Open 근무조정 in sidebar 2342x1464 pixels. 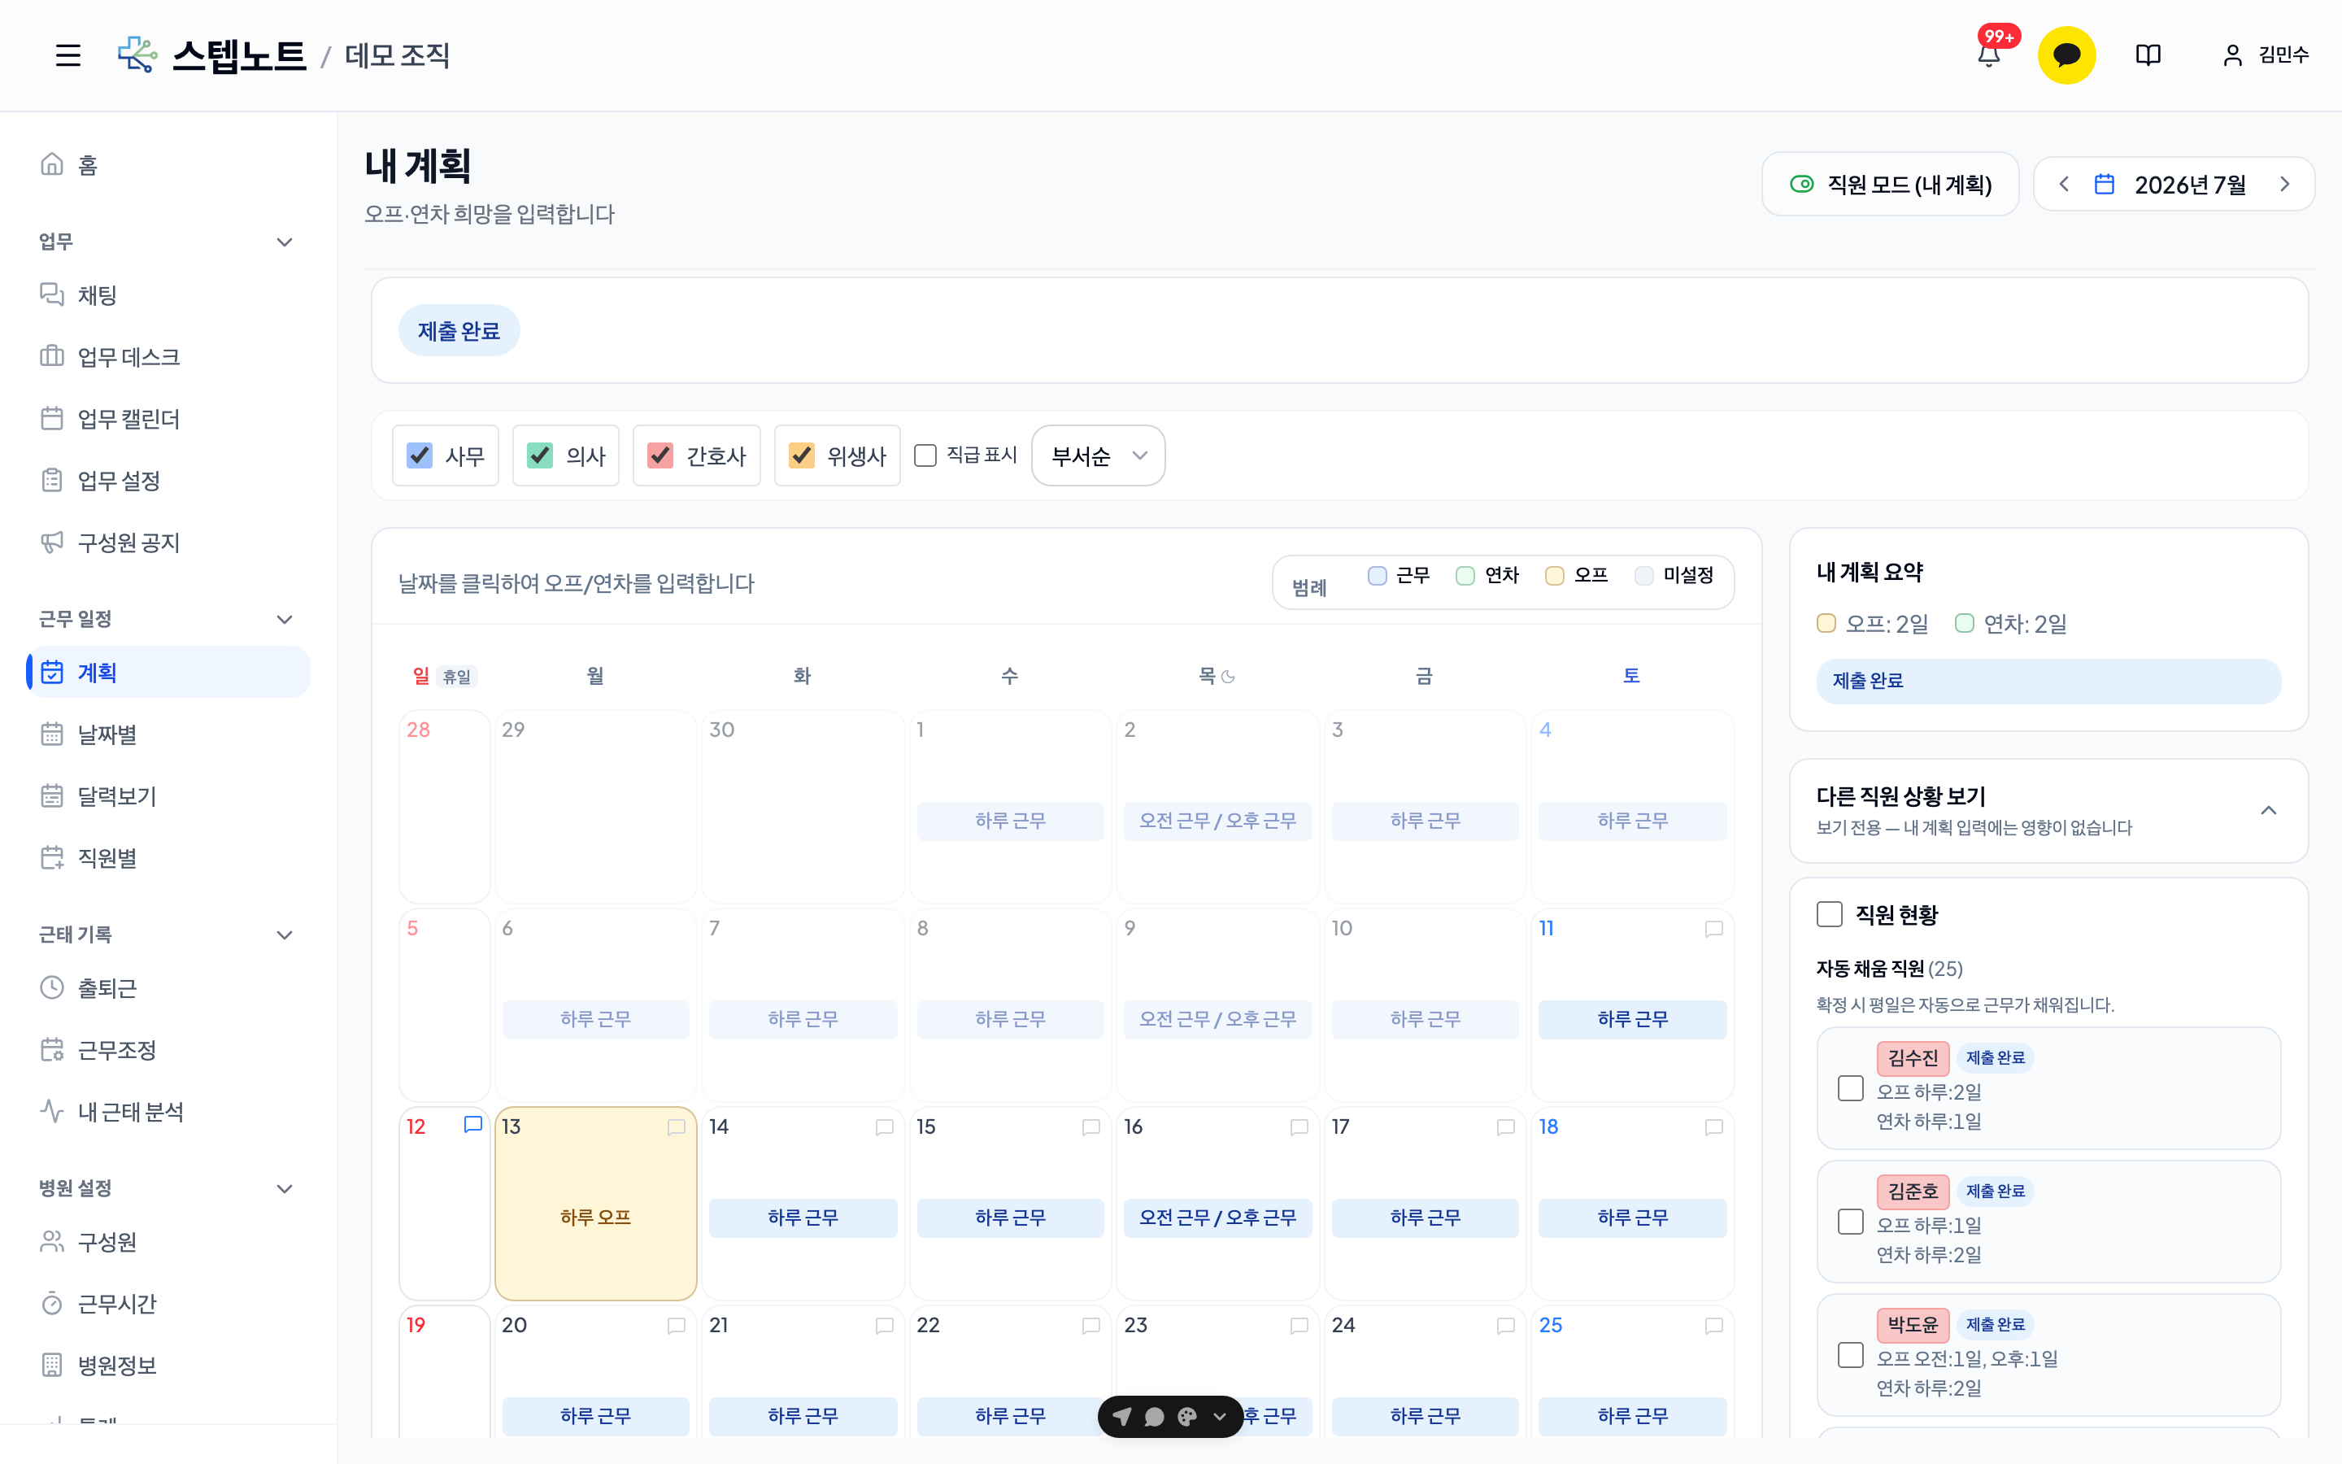pos(168,1049)
